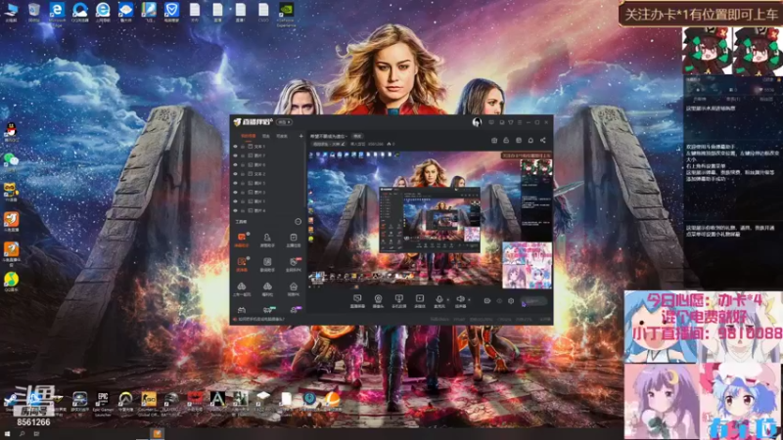The height and width of the screenshot is (440, 783).
Task: Hide the 文本 1 source using its eye icon
Action: (x=235, y=147)
